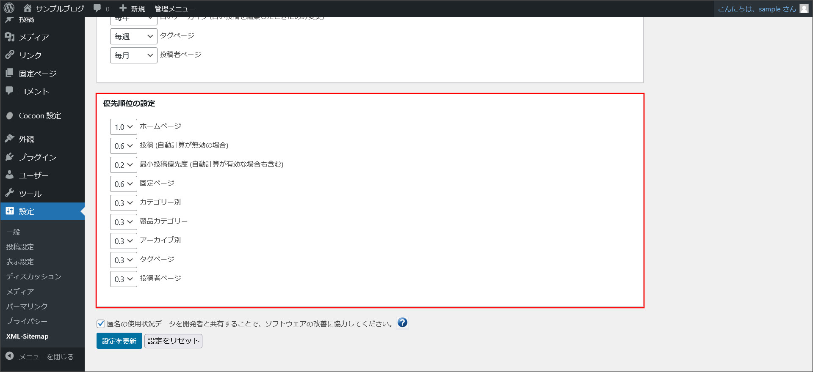The width and height of the screenshot is (813, 372).
Task: Click the 設定を更新 button
Action: [x=119, y=341]
